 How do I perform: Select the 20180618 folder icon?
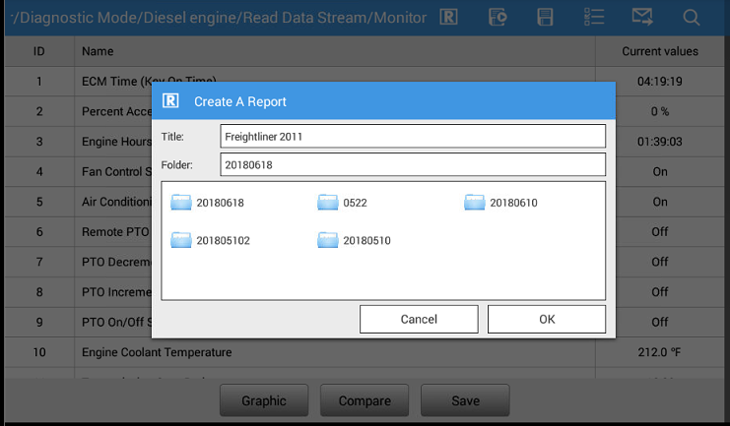pos(181,203)
